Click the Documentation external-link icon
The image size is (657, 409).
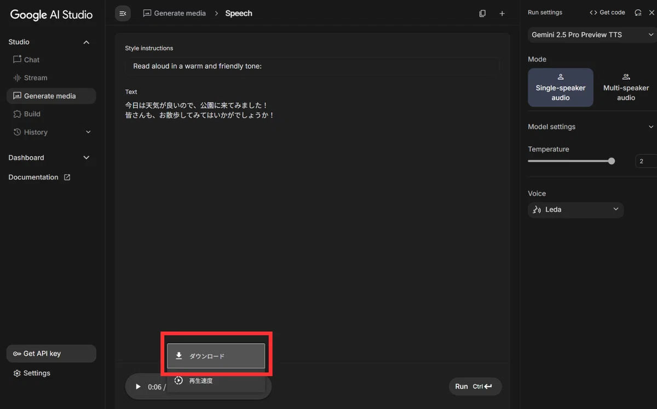coord(67,177)
